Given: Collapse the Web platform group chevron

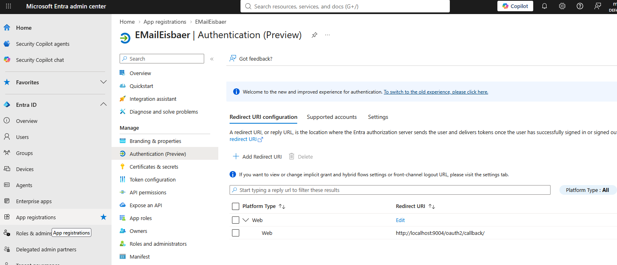Looking at the screenshot, I should 246,220.
